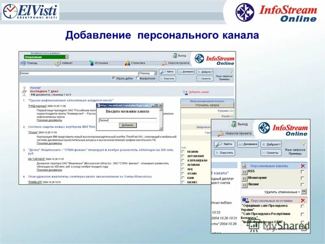Click the lightbulb hint icon in inset screenshot
Image resolution: width=325 pixels, height=244 pixels.
(x=303, y=144)
